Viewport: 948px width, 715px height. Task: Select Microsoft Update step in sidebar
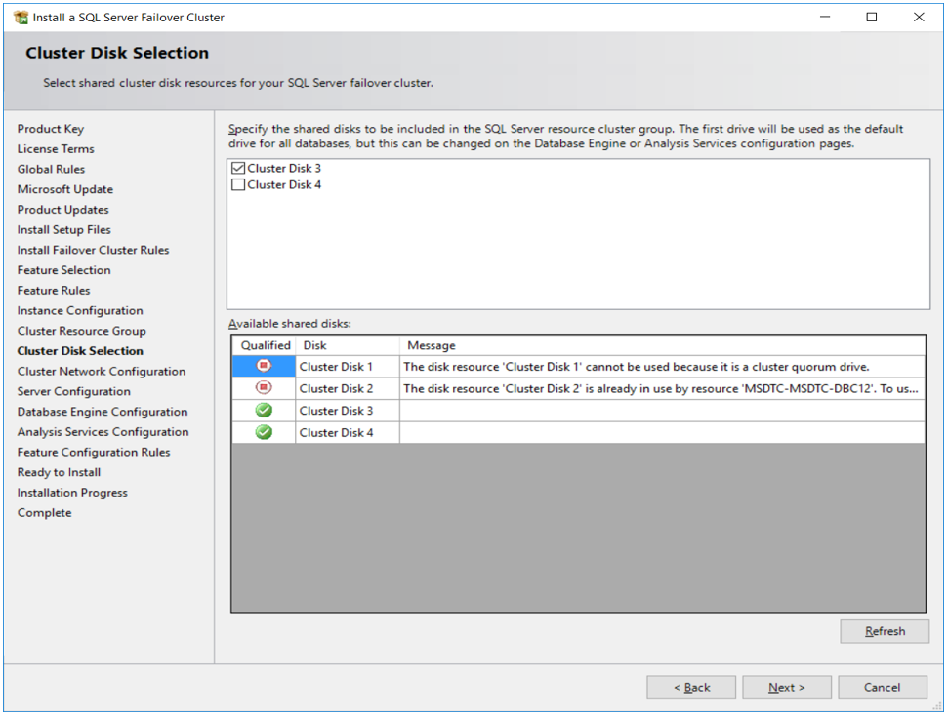click(65, 189)
